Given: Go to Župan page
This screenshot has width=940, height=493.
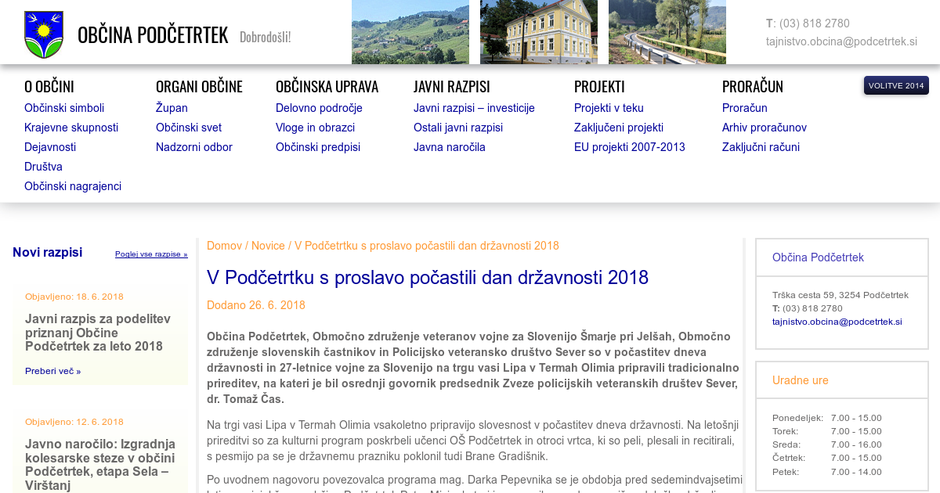Looking at the screenshot, I should (x=172, y=108).
